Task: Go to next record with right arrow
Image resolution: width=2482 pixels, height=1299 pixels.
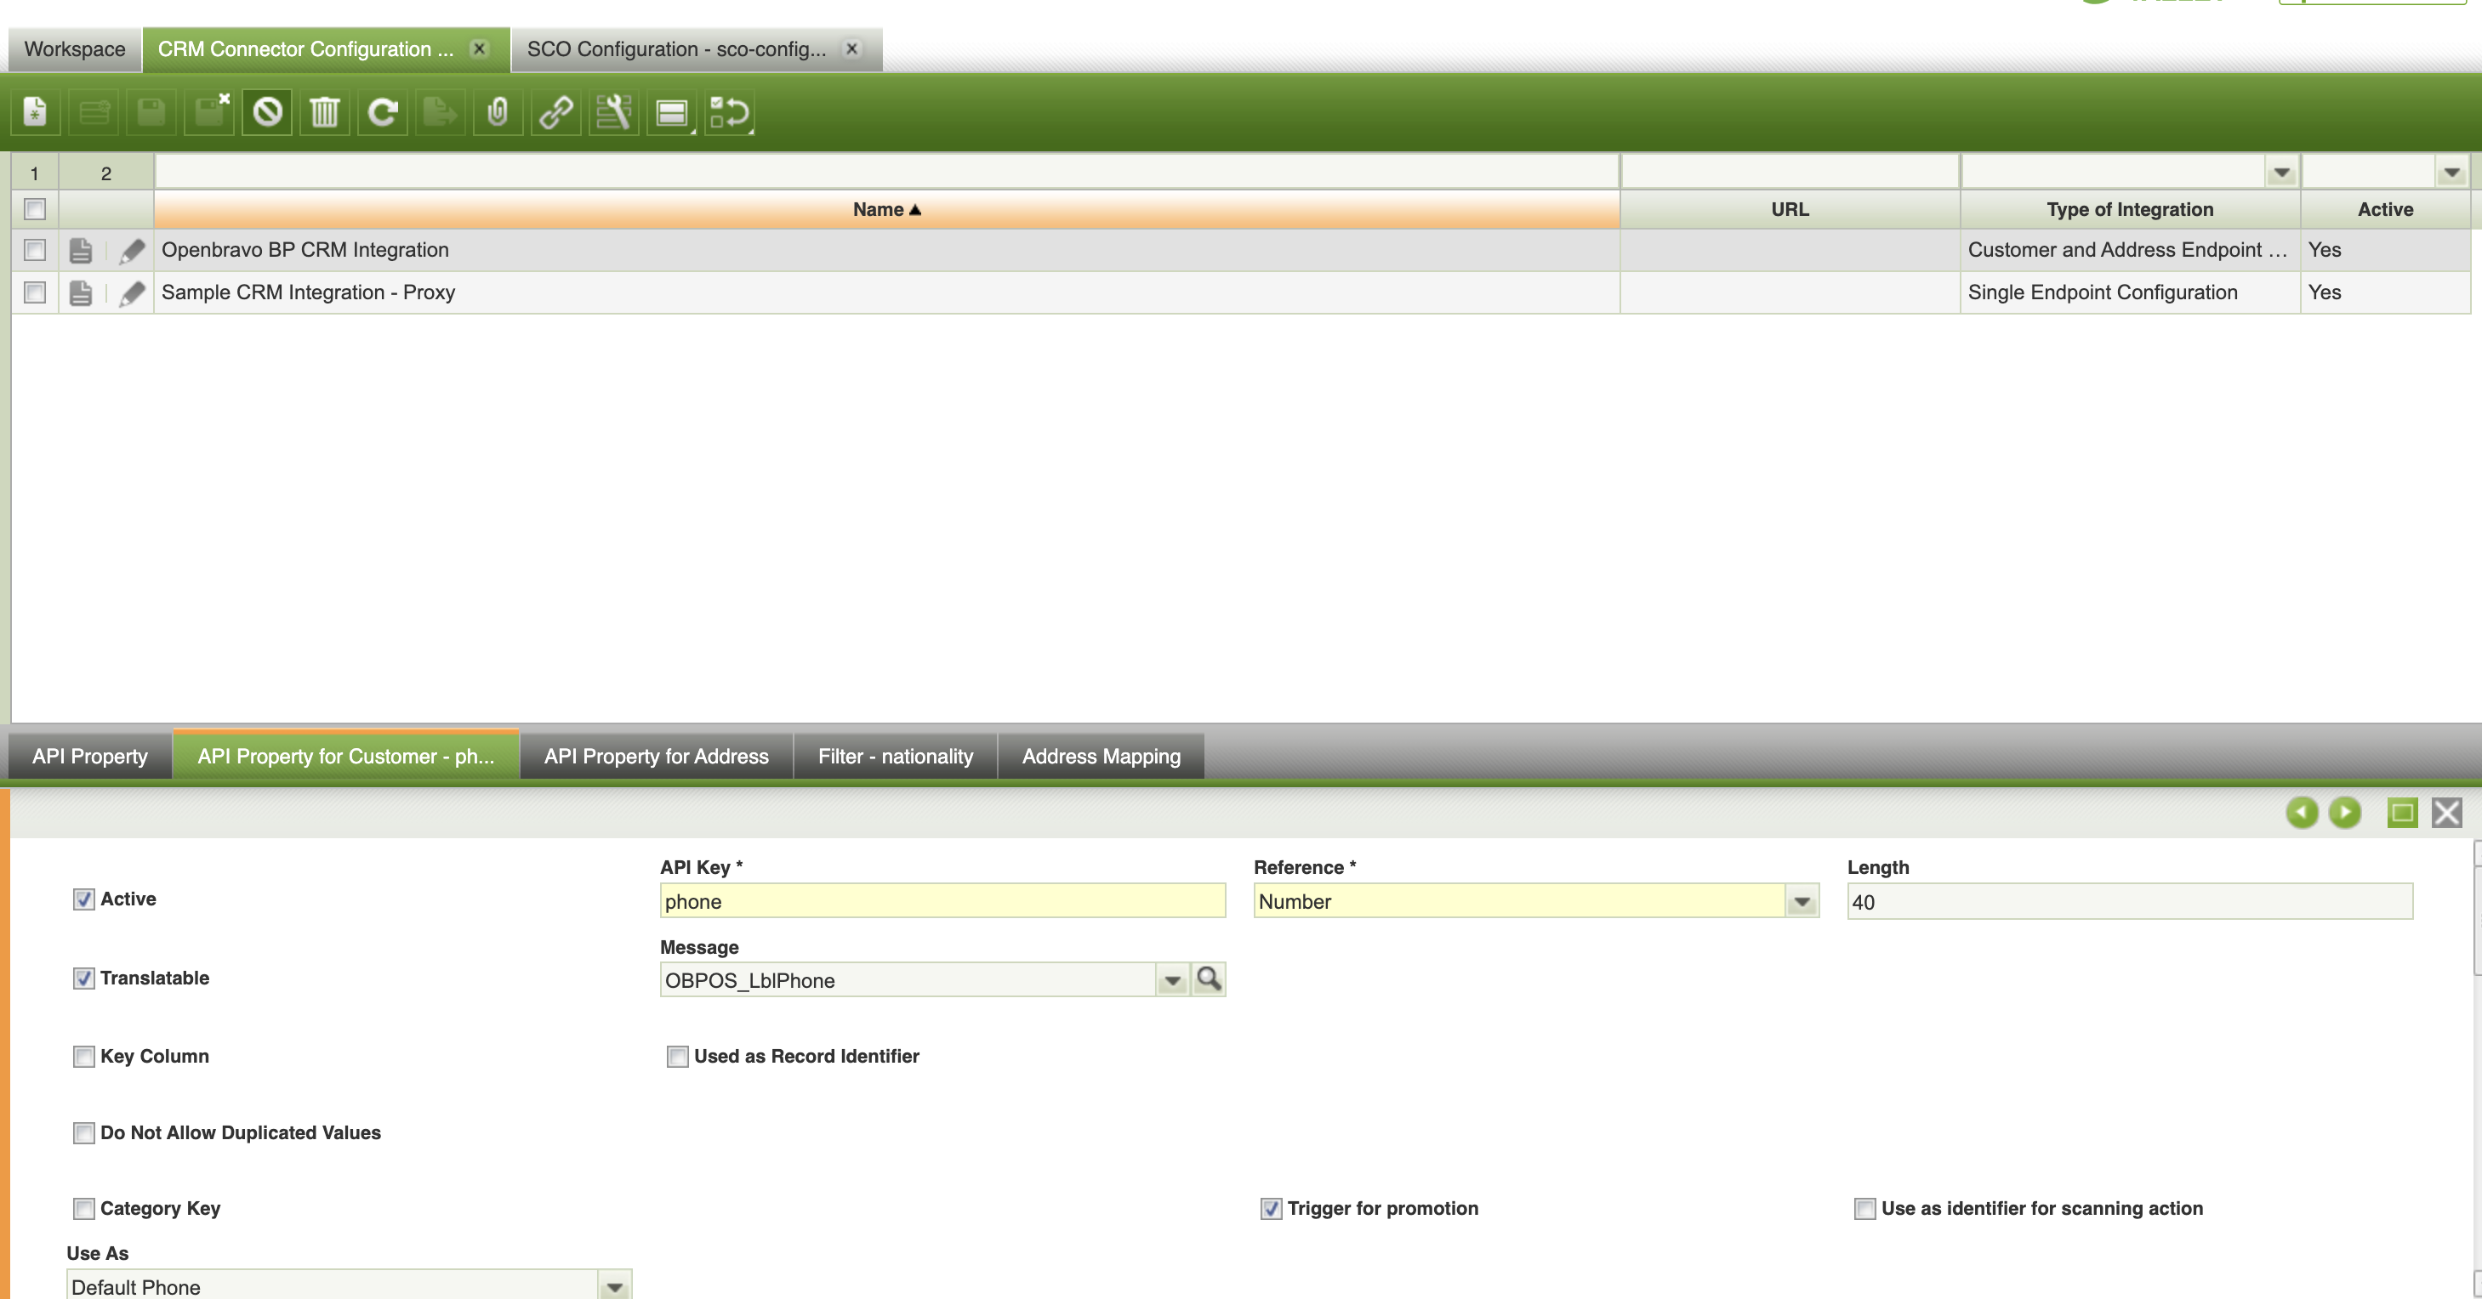Action: [2344, 813]
